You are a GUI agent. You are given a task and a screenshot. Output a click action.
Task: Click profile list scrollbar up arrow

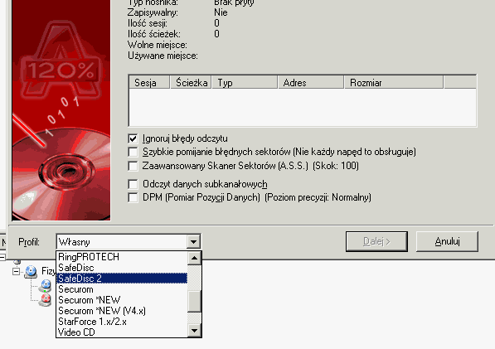pos(194,258)
